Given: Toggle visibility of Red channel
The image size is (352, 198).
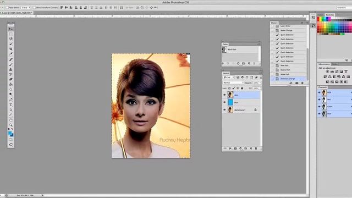Looking at the screenshot, I should [319, 100].
